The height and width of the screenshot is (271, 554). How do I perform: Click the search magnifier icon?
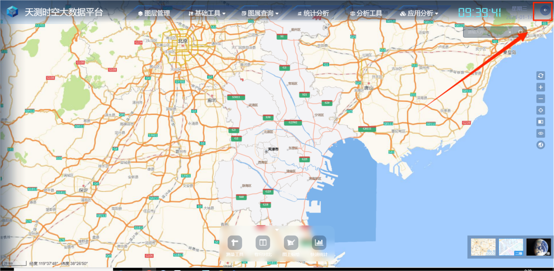(520, 32)
